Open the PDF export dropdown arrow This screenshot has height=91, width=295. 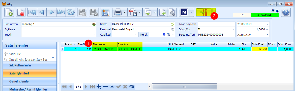[140, 13]
